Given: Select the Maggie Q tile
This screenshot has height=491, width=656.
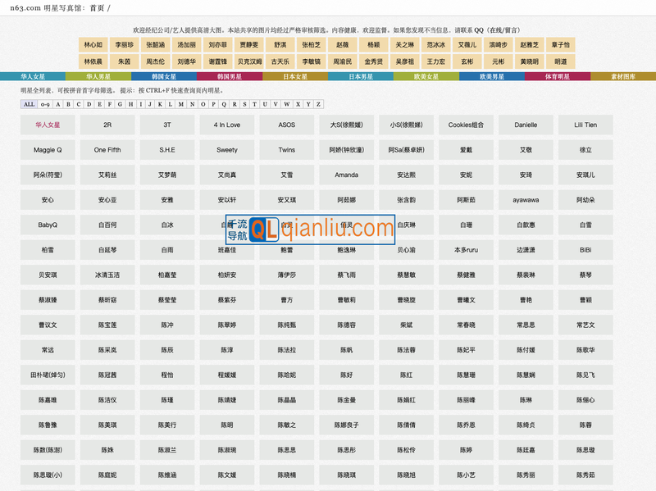Looking at the screenshot, I should pos(48,150).
